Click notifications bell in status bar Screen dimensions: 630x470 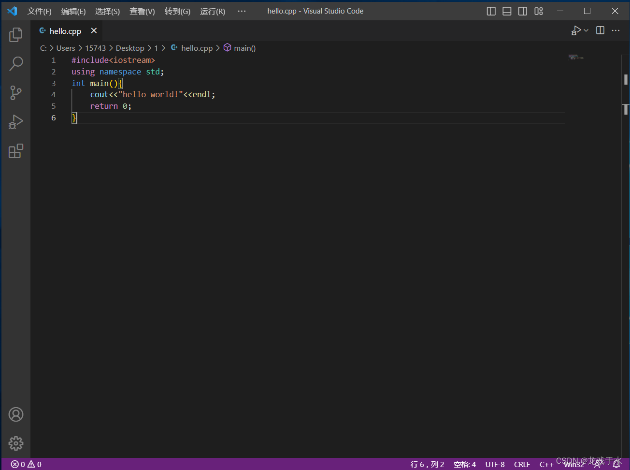pyautogui.click(x=616, y=464)
